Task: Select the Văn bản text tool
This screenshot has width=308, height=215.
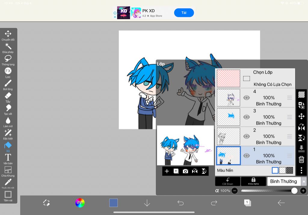Action: [8, 159]
